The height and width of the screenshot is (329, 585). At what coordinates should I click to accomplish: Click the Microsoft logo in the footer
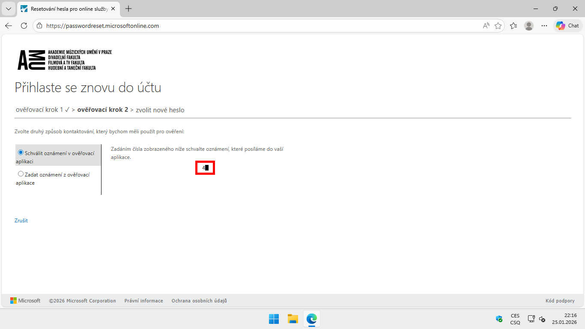point(25,300)
